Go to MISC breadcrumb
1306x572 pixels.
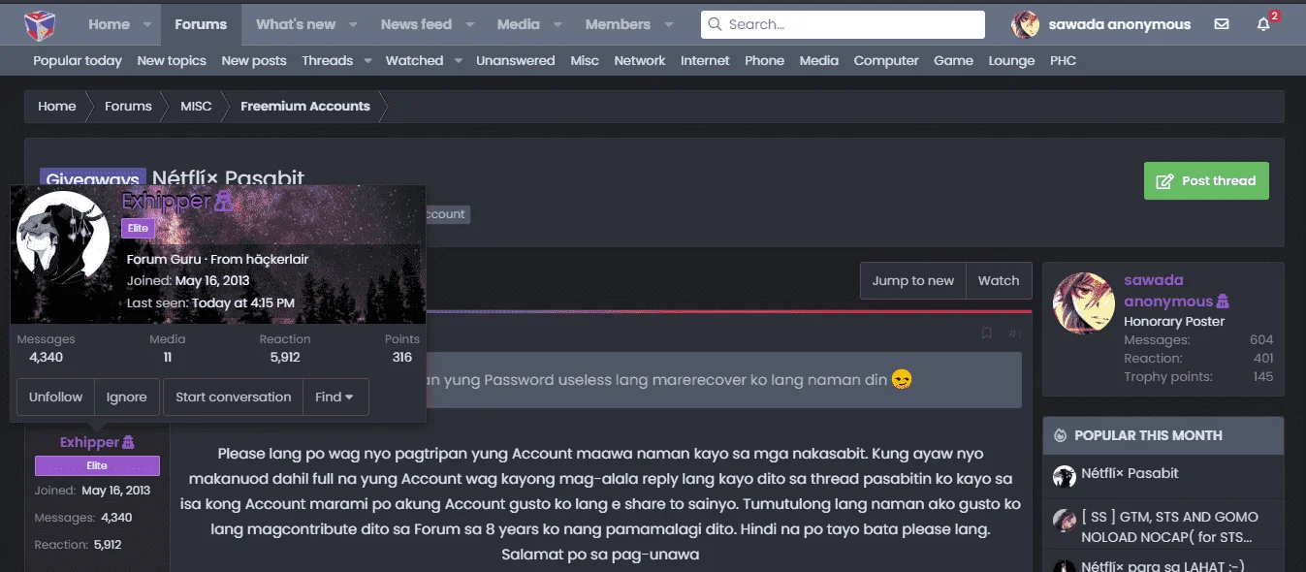pyautogui.click(x=196, y=107)
